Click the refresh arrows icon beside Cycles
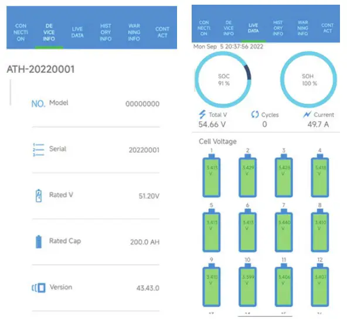 (x=255, y=114)
